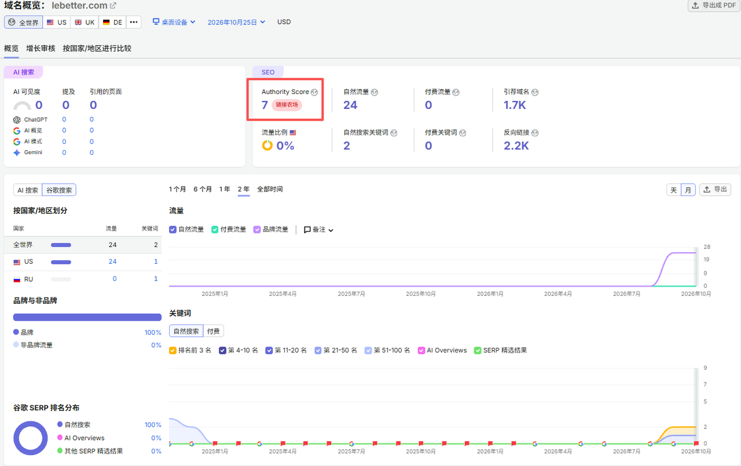Click the Google icon beside AI 模式
This screenshot has height=466, width=741.
tap(17, 141)
